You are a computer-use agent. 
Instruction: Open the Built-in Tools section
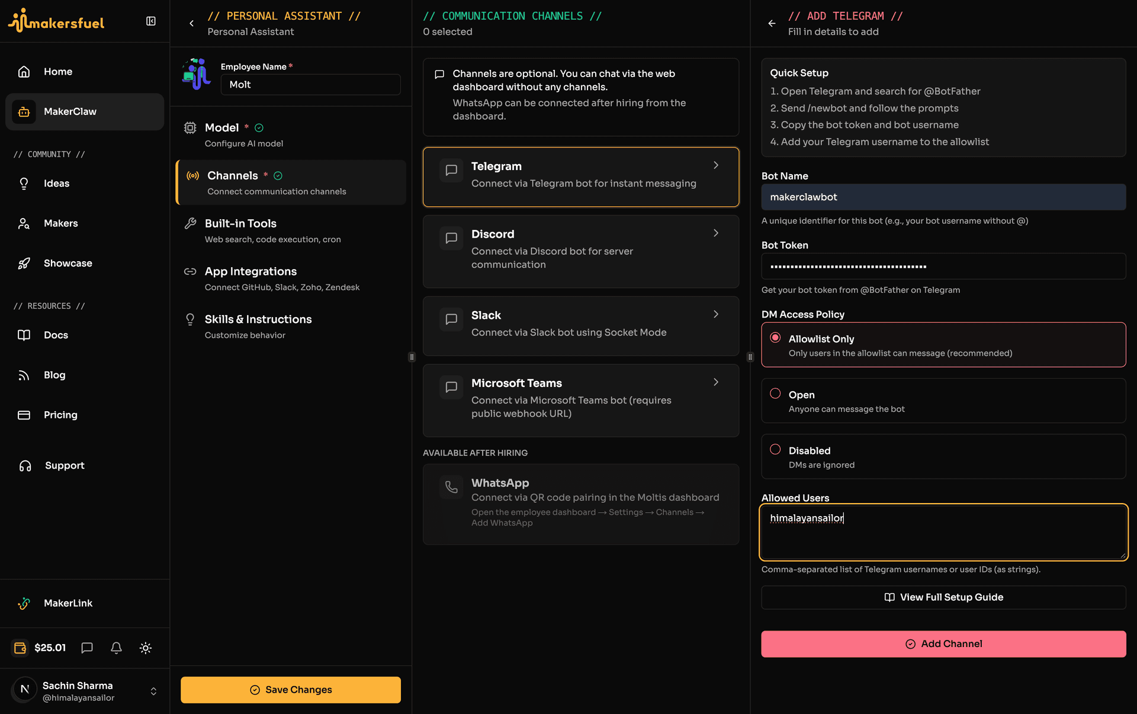(291, 230)
